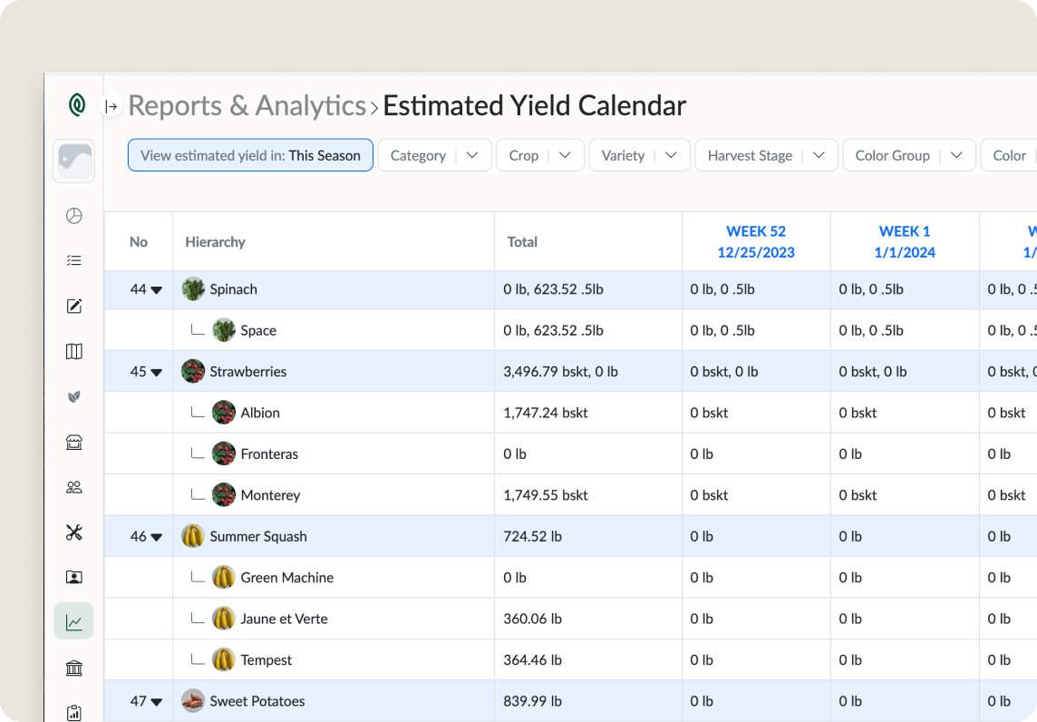Open the Color Group filter dropdown
This screenshot has width=1037, height=722.
[909, 155]
